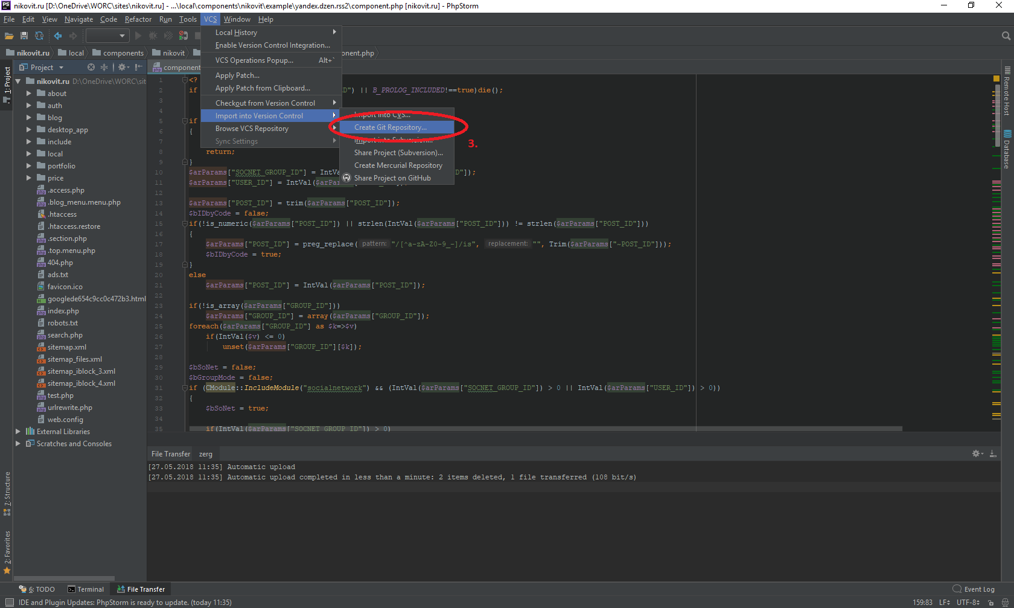
Task: Open VCS Operations Popup
Action: pos(271,60)
